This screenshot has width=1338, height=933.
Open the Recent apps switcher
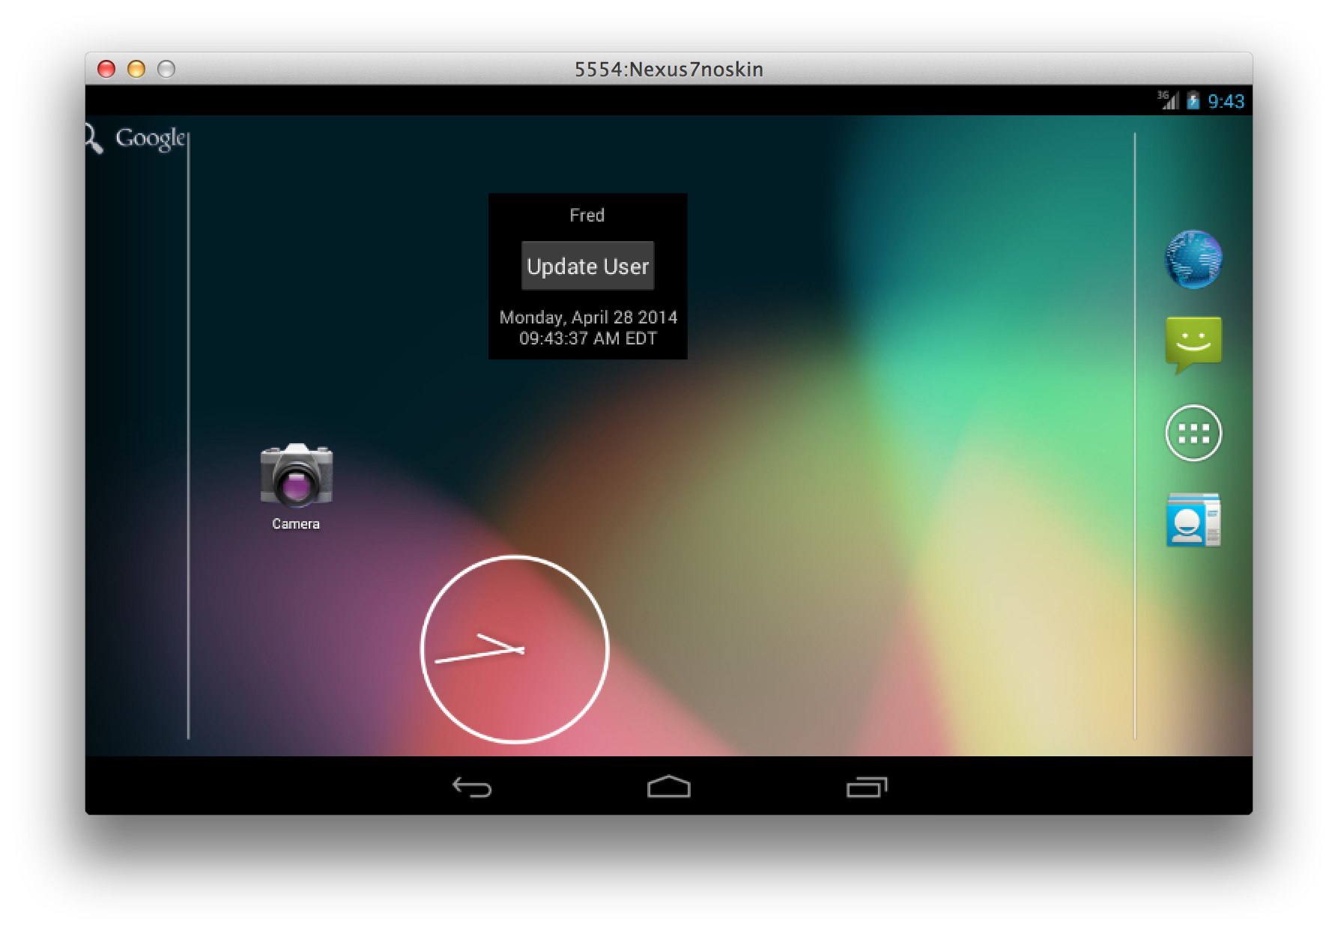click(x=869, y=788)
